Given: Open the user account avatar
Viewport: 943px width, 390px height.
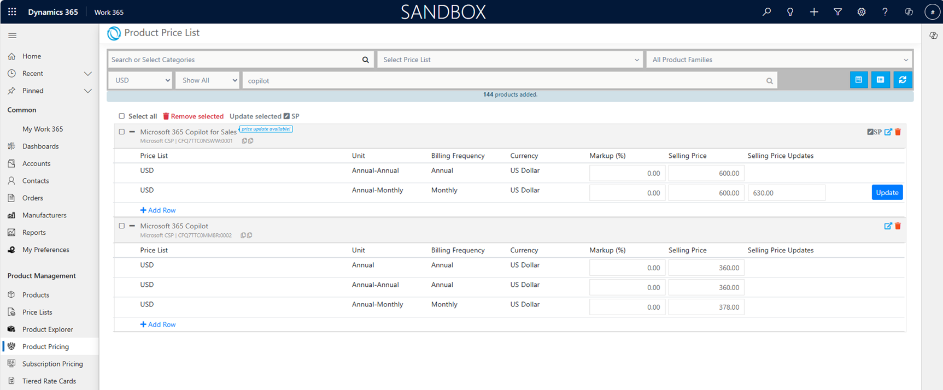Looking at the screenshot, I should click(x=932, y=11).
